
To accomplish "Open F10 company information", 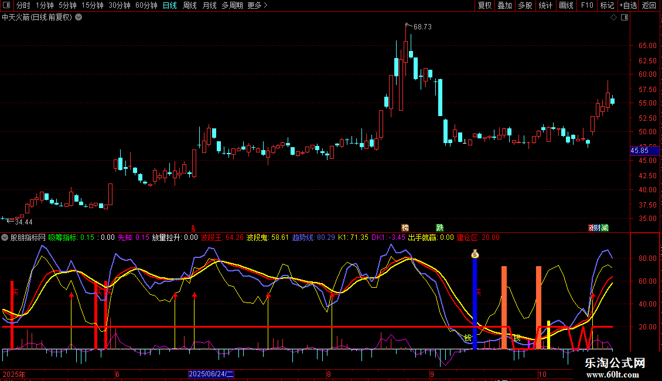I will pos(587,5).
